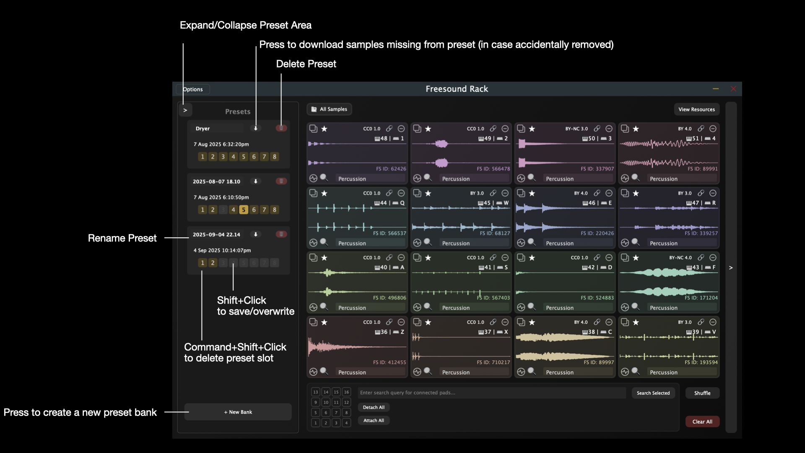This screenshot has width=805, height=453.
Task: Open the All Samples tab
Action: [x=329, y=109]
